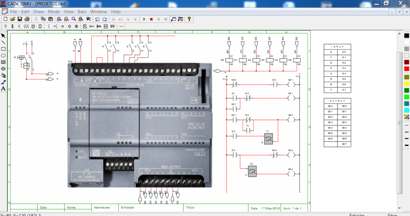Select the T2 timer block in ladder
This screenshot has height=216, width=410.
click(252, 171)
